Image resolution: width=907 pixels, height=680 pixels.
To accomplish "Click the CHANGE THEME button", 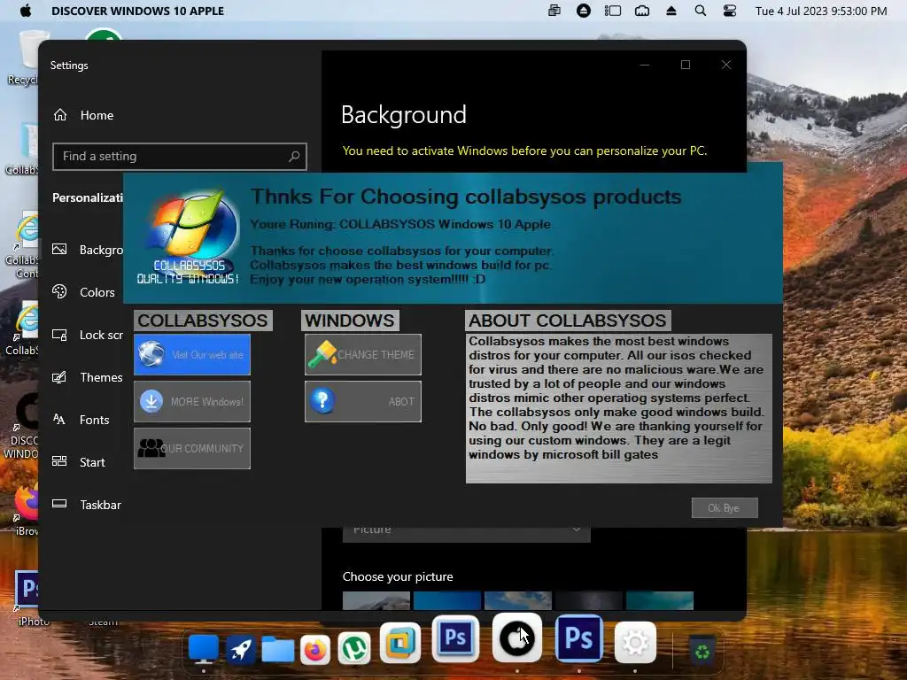I will point(362,354).
